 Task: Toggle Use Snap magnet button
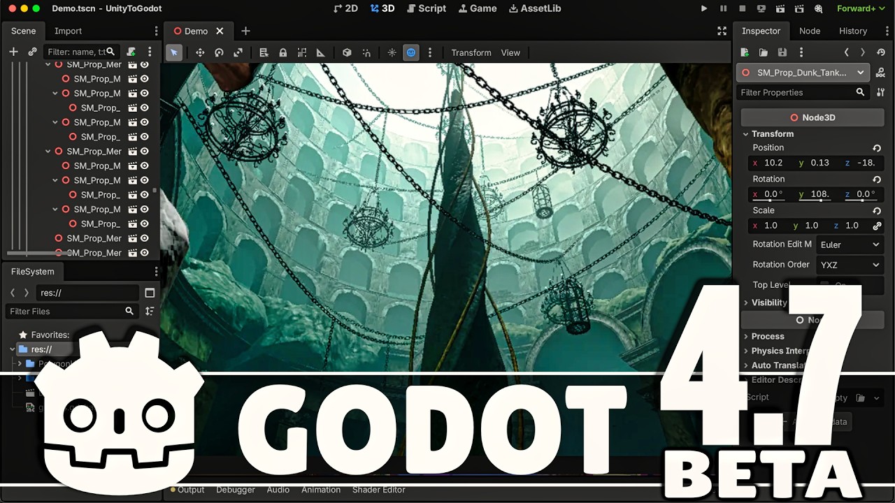366,52
